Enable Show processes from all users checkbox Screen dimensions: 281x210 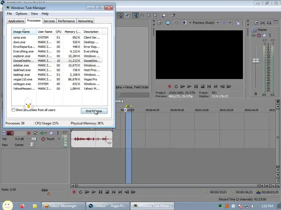click(x=13, y=110)
